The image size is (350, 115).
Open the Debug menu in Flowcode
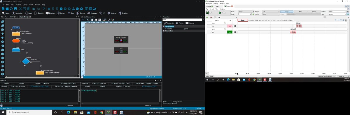[25, 5]
